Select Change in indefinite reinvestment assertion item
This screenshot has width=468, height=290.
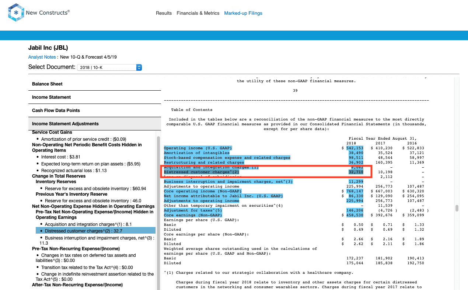pyautogui.click(x=95, y=277)
